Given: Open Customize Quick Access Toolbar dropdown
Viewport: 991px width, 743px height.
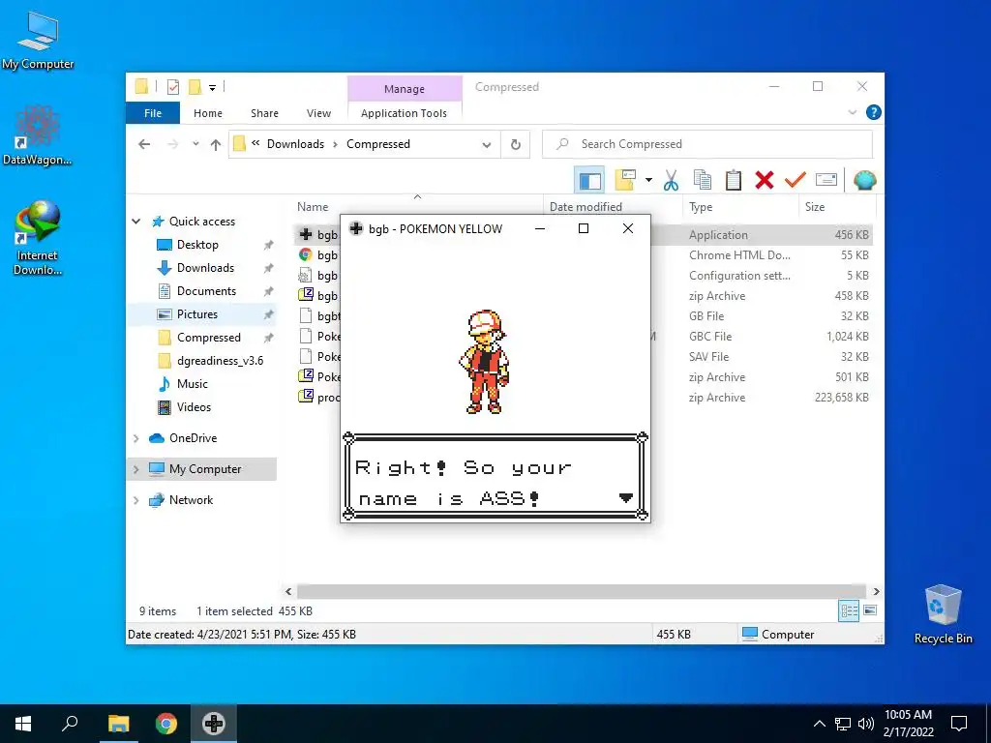Looking at the screenshot, I should coord(212,88).
